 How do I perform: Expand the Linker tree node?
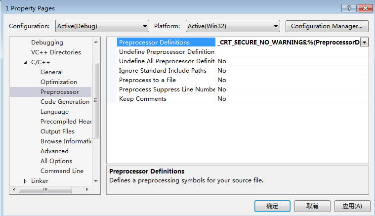[x=25, y=181]
